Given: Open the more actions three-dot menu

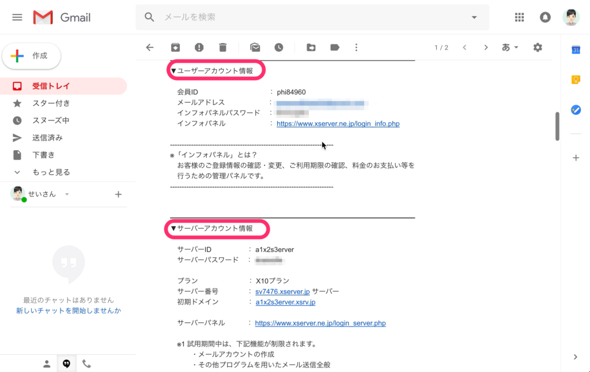Looking at the screenshot, I should 357,47.
